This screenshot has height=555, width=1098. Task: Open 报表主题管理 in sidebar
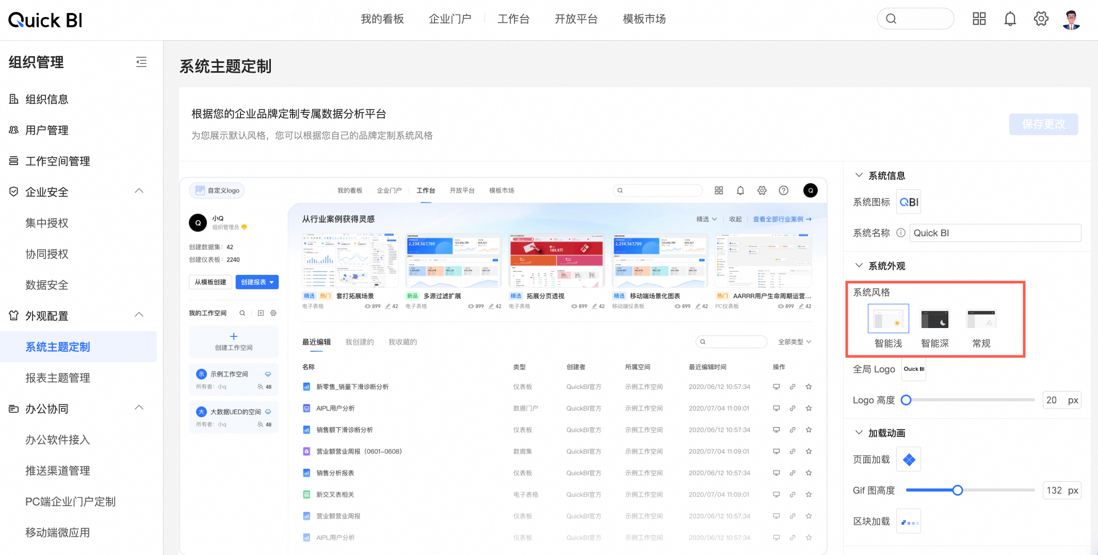(58, 378)
